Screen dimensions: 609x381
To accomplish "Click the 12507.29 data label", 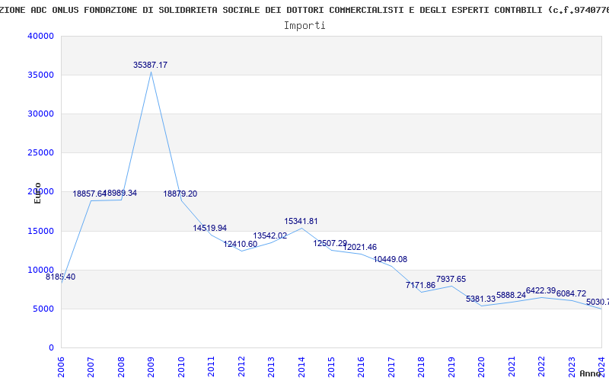I will (x=330, y=243).
